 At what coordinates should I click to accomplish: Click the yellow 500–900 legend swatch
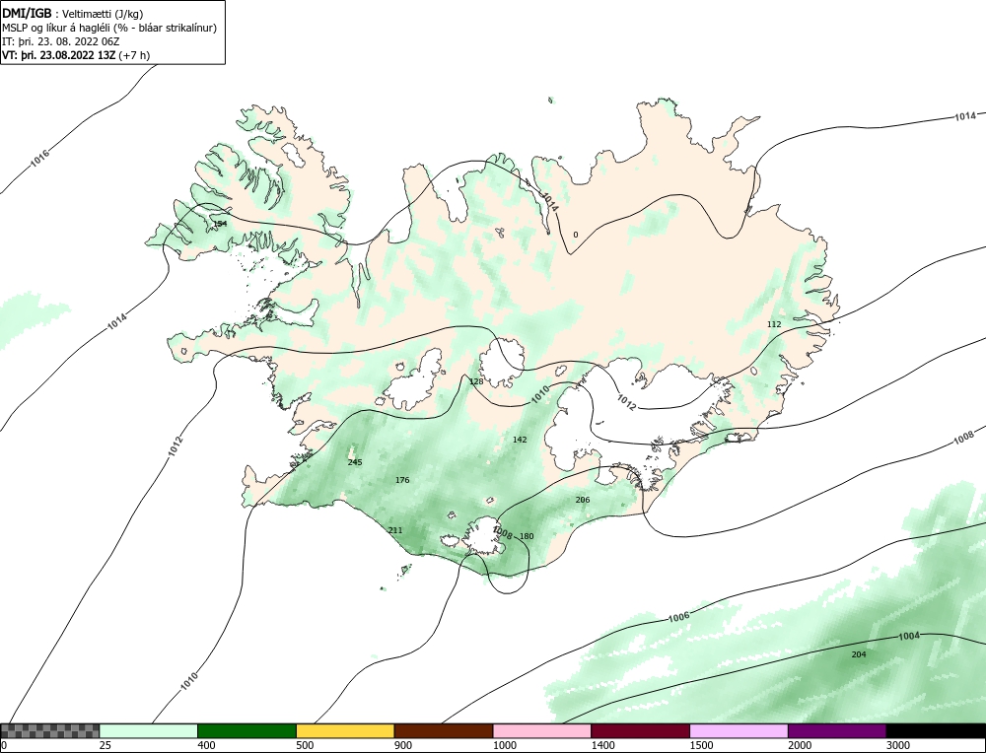pyautogui.click(x=345, y=730)
